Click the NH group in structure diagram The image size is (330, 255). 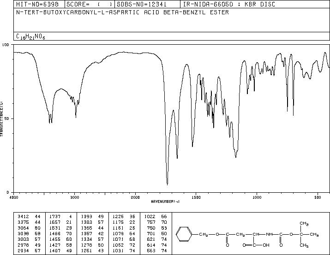click(x=269, y=234)
